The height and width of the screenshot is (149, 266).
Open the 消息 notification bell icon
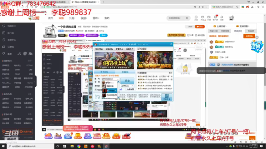click(222, 18)
